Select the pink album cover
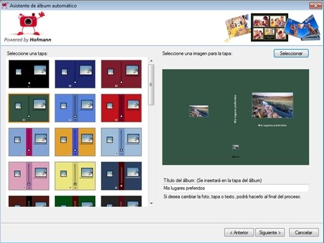 point(29,176)
